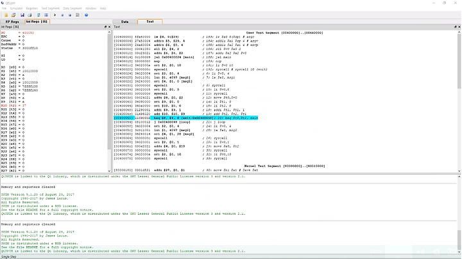The width and height of the screenshot is (462, 259).
Task: Click text segment scroll-down arrow
Action: [x=459, y=171]
